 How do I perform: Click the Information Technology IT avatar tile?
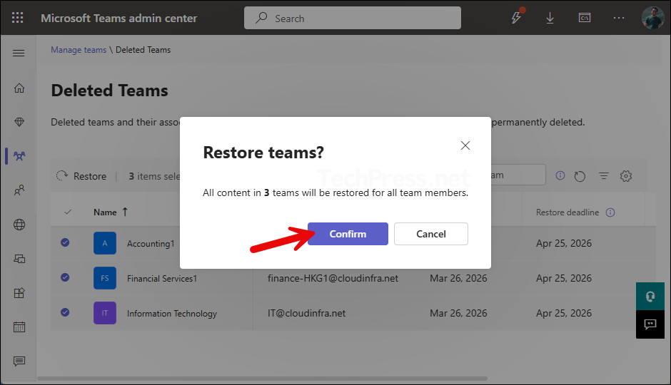coord(105,313)
